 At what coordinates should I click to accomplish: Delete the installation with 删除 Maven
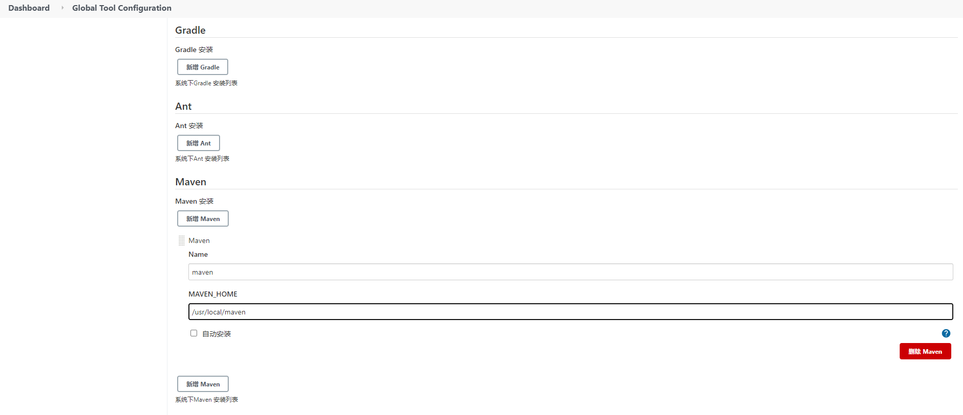pyautogui.click(x=925, y=351)
